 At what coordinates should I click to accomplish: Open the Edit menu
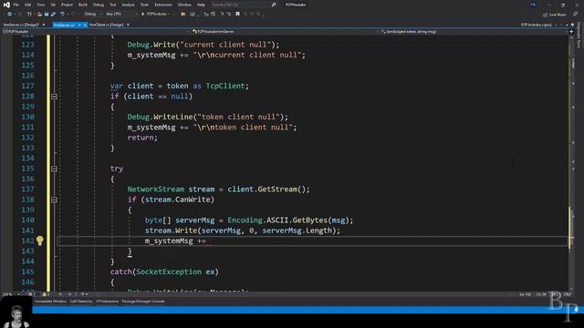pos(28,5)
